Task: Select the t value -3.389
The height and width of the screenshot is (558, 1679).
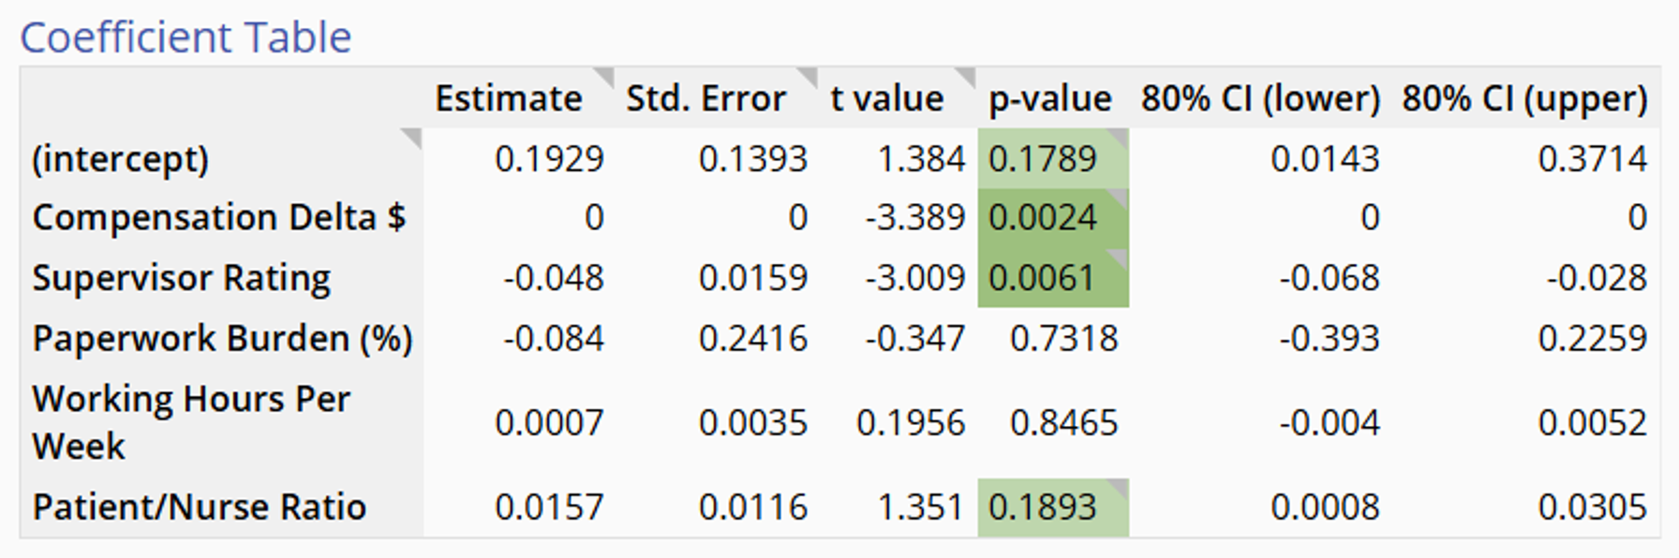Action: click(915, 217)
